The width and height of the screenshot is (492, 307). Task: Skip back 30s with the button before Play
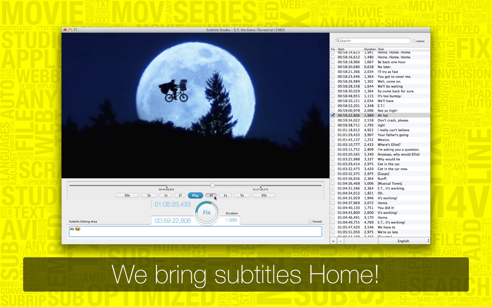click(x=127, y=195)
